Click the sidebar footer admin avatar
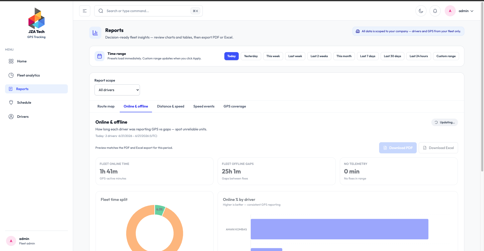Screen dimensions: 484x251 coord(11,241)
